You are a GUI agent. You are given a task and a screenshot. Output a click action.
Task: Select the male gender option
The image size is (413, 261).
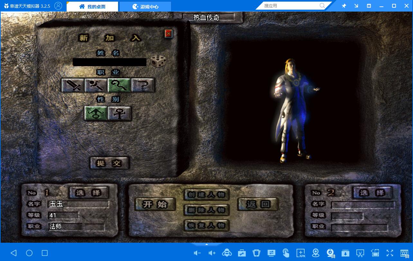tap(96, 114)
